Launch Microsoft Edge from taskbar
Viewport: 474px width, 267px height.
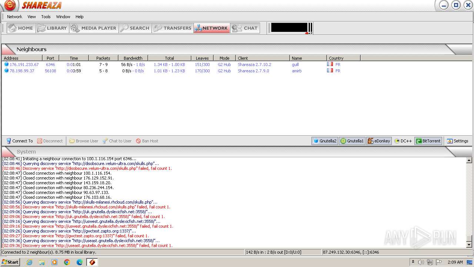(x=80, y=262)
